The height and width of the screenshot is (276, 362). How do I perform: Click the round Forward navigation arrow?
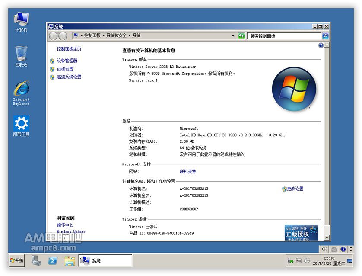point(63,36)
